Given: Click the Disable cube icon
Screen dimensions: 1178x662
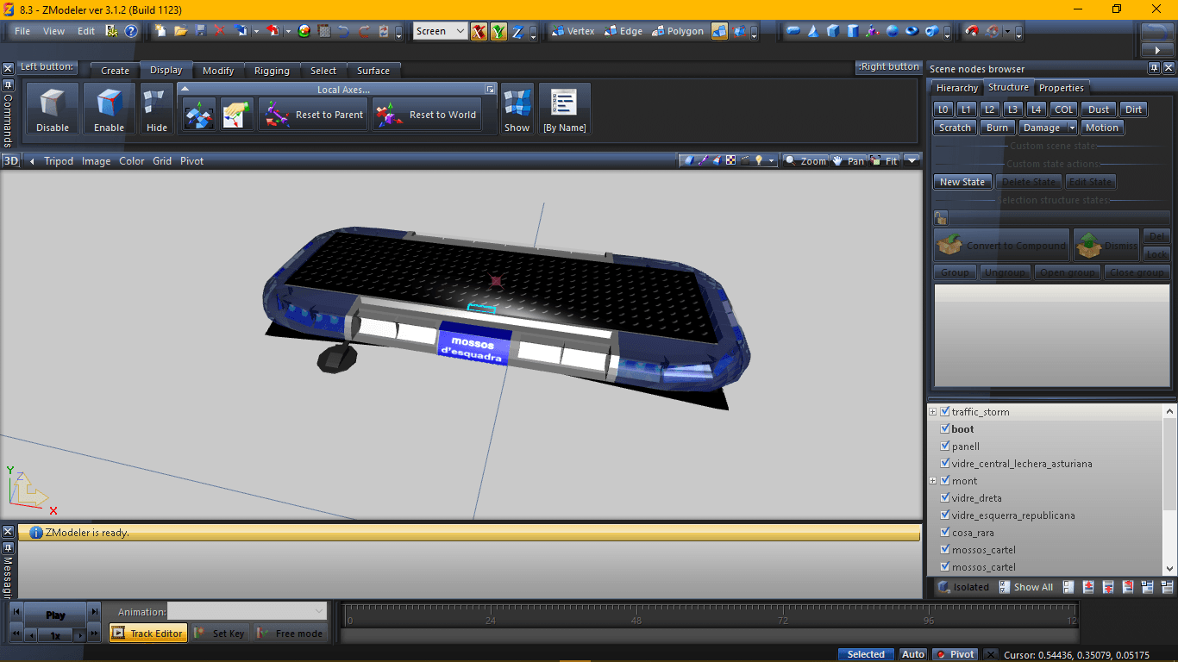Looking at the screenshot, I should coord(53,108).
